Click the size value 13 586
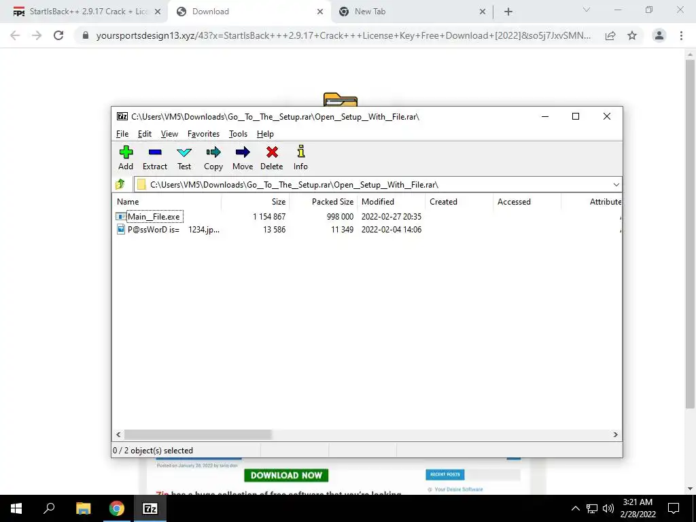 point(274,230)
